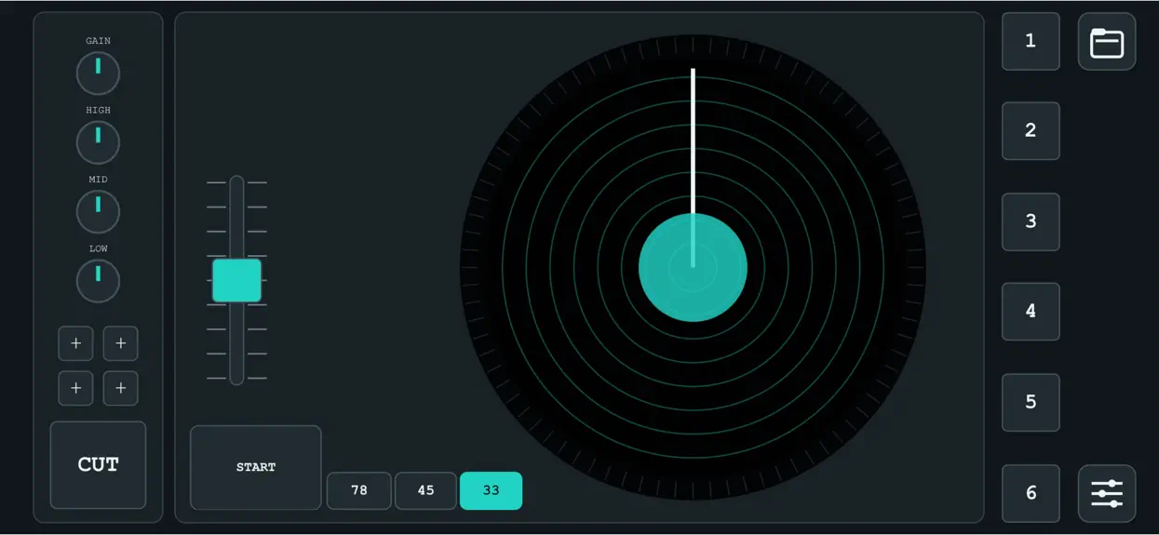Adjust the HIGH EQ knob

[x=98, y=142]
